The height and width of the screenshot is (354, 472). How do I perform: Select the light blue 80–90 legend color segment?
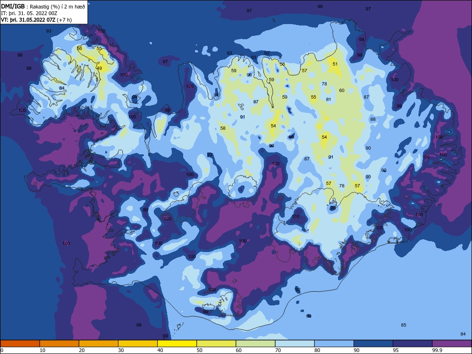click(334, 344)
